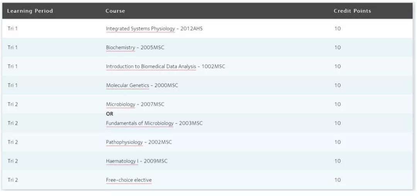Open Introduction to Biomedical Data Analysis link

[151, 66]
